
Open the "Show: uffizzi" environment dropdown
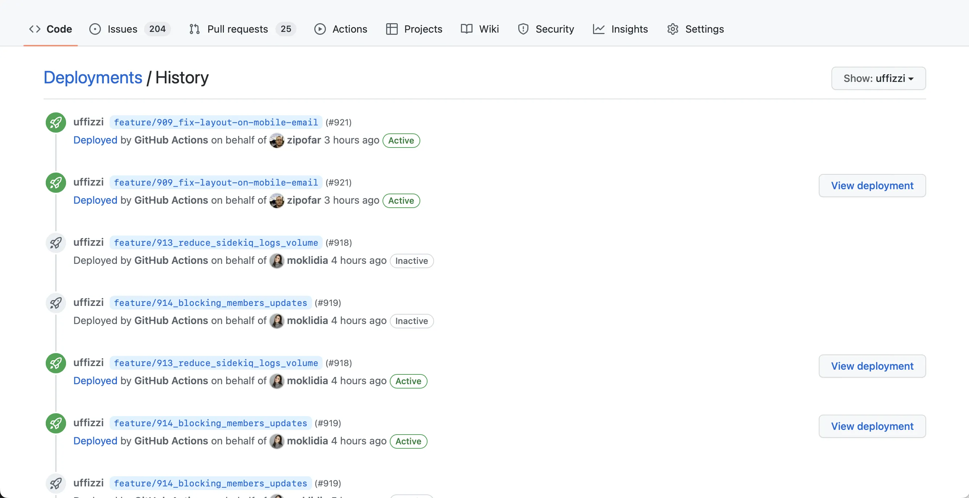tap(878, 79)
